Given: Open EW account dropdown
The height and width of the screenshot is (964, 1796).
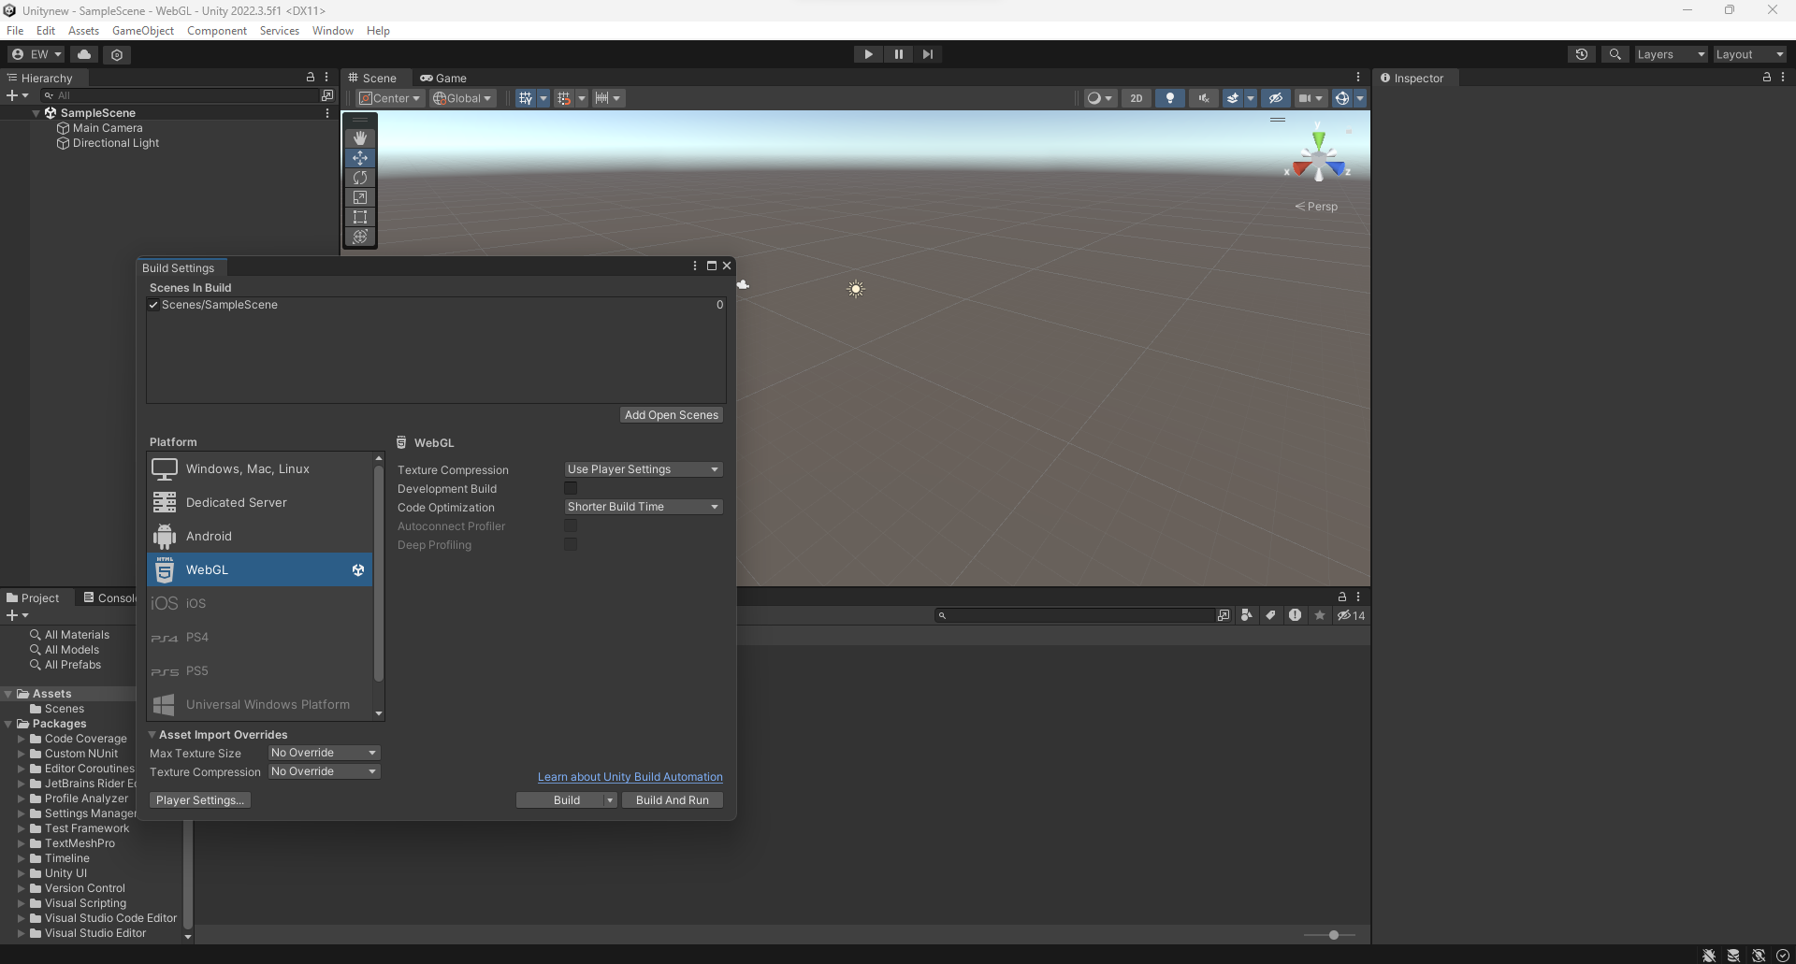Looking at the screenshot, I should click(x=36, y=54).
